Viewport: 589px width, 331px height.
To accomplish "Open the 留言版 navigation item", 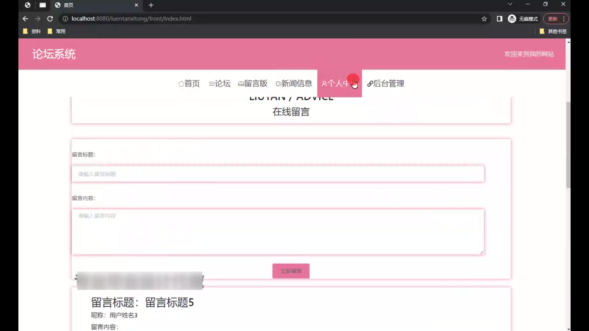I will pos(253,83).
